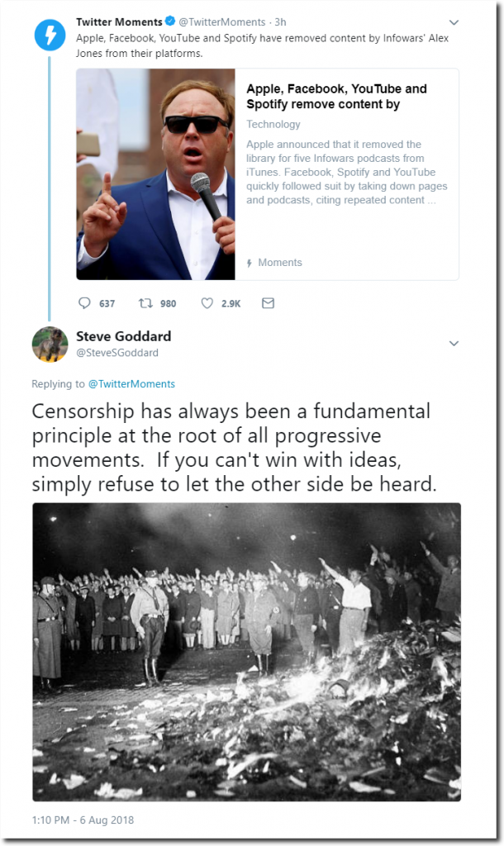Click the Alex Jones card thumbnail

click(155, 173)
